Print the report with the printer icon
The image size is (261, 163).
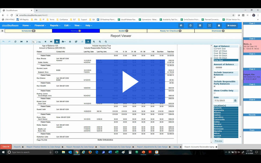(x=70, y=42)
